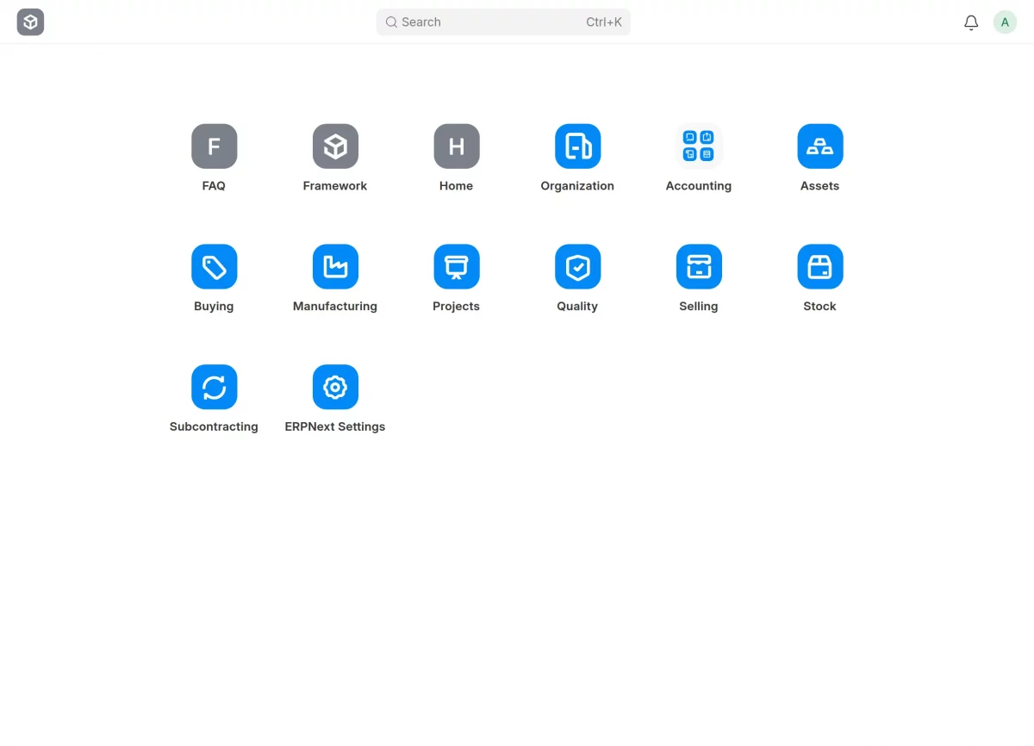Viewport: 1034px width, 746px height.
Task: Open the Home app icon
Action: (457, 146)
